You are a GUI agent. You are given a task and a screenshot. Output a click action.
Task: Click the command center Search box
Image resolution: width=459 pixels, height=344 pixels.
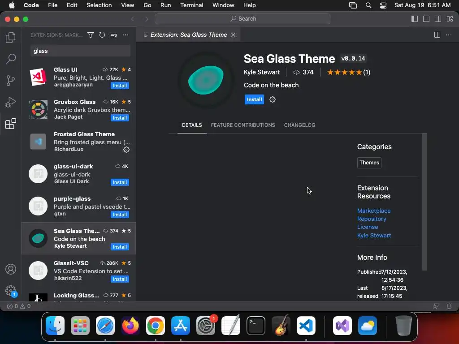click(242, 19)
